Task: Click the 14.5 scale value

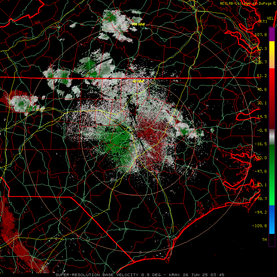Action: 262,117
